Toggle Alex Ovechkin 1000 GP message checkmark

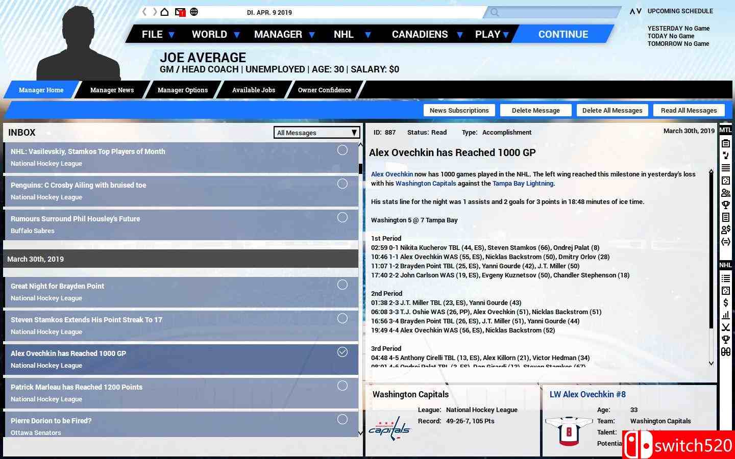point(342,352)
